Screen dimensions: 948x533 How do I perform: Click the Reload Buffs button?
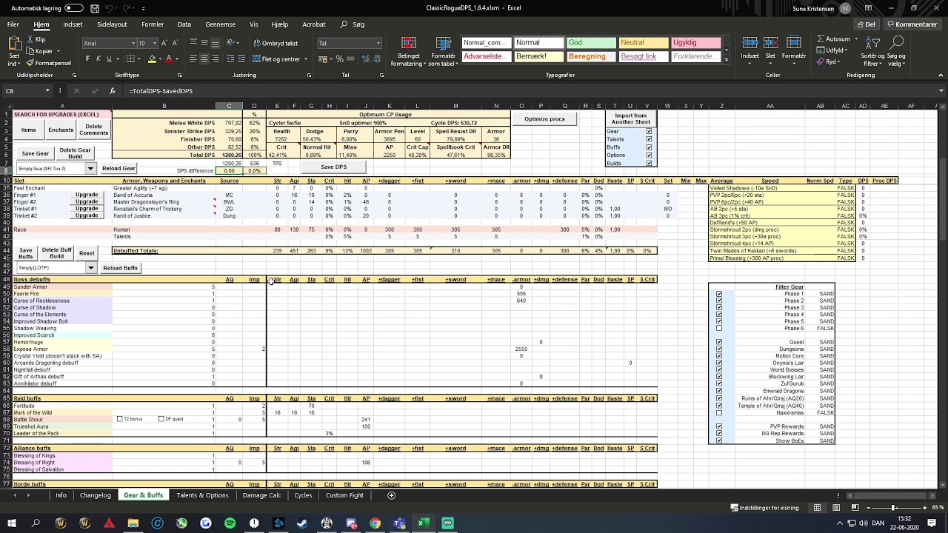pyautogui.click(x=120, y=267)
